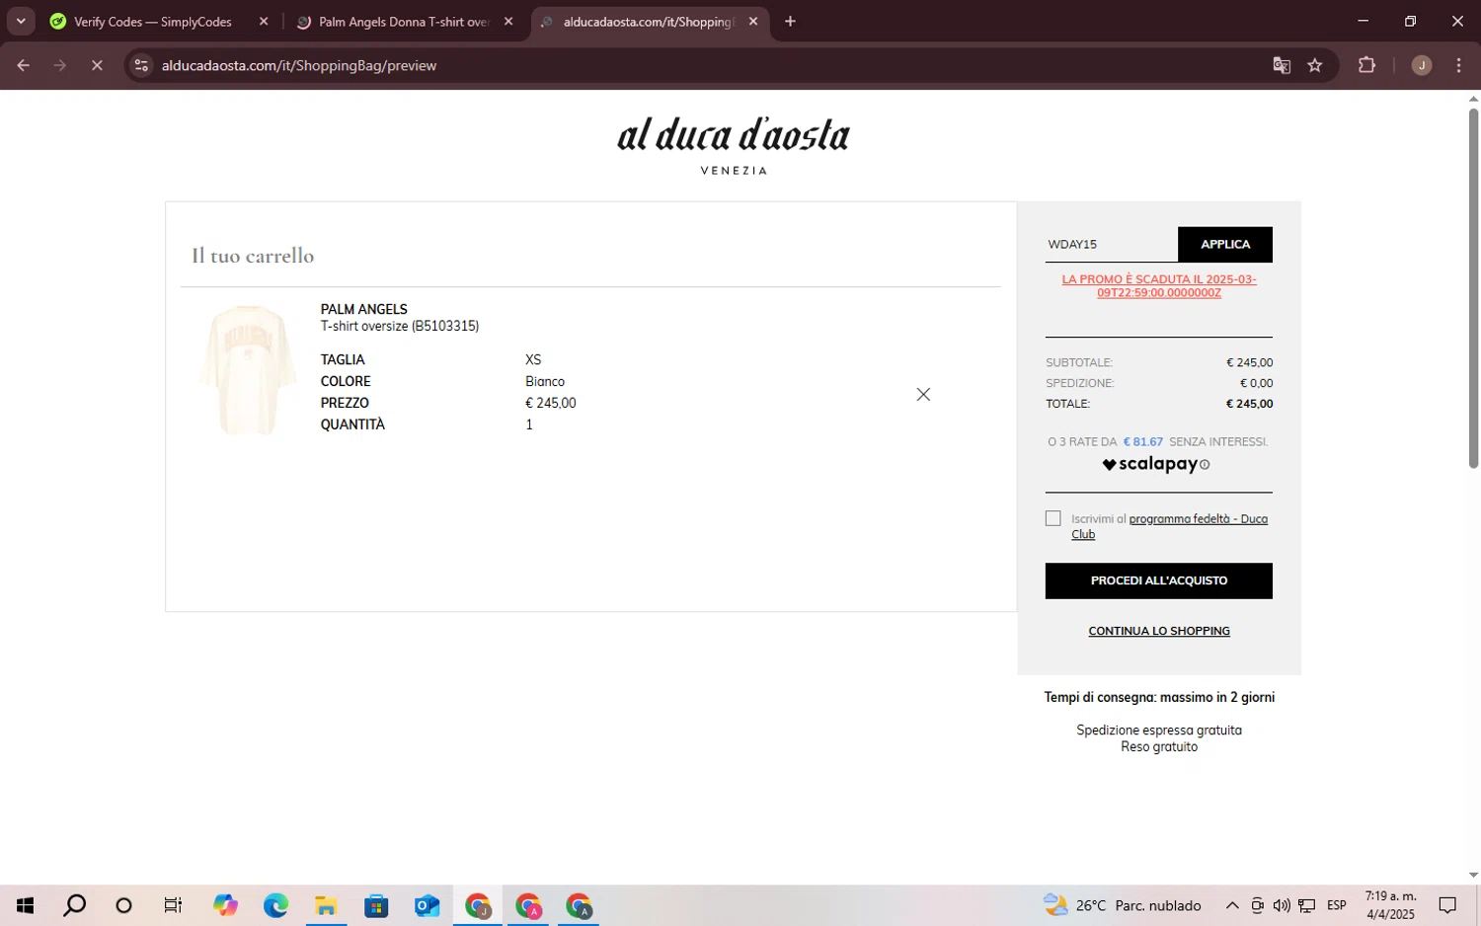Click the translate page icon
The width and height of the screenshot is (1481, 926).
click(1282, 65)
